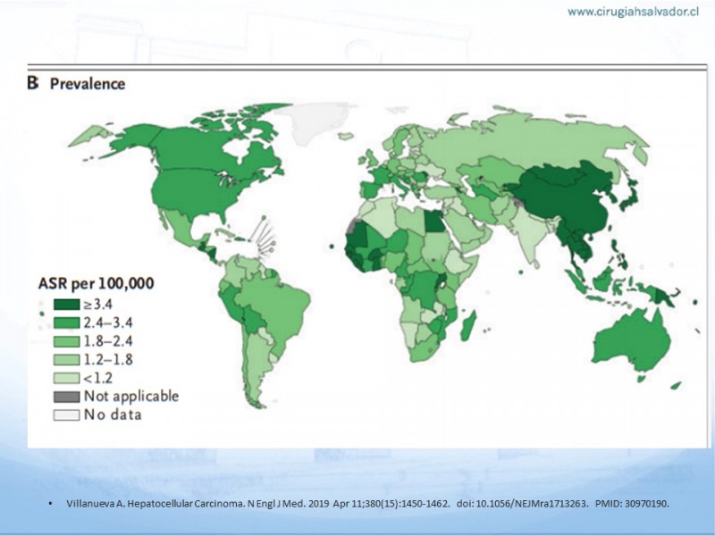This screenshot has height=536, width=715.
Task: Pick the darkest green ≥3.4 legend swatch
Action: (66, 305)
